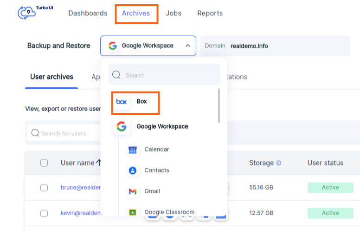Choose the Contacts icon in dropdown
Screen dimensions: 360x231
tap(133, 171)
